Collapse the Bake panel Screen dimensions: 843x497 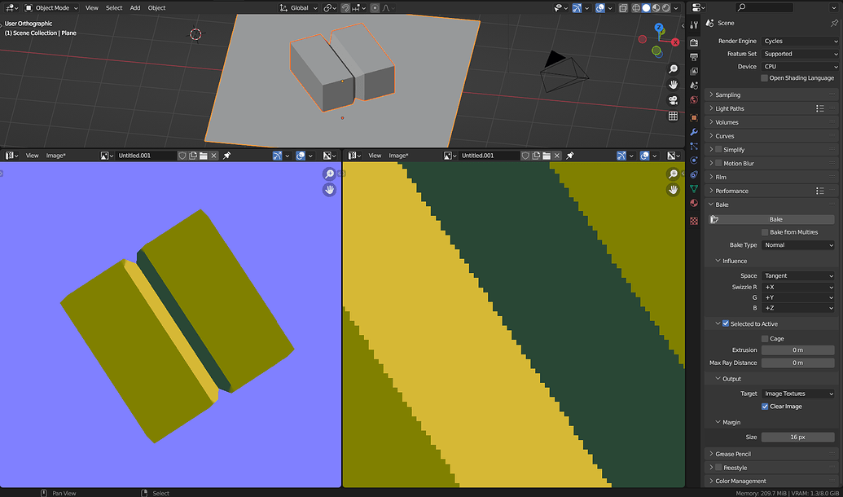pyautogui.click(x=771, y=205)
